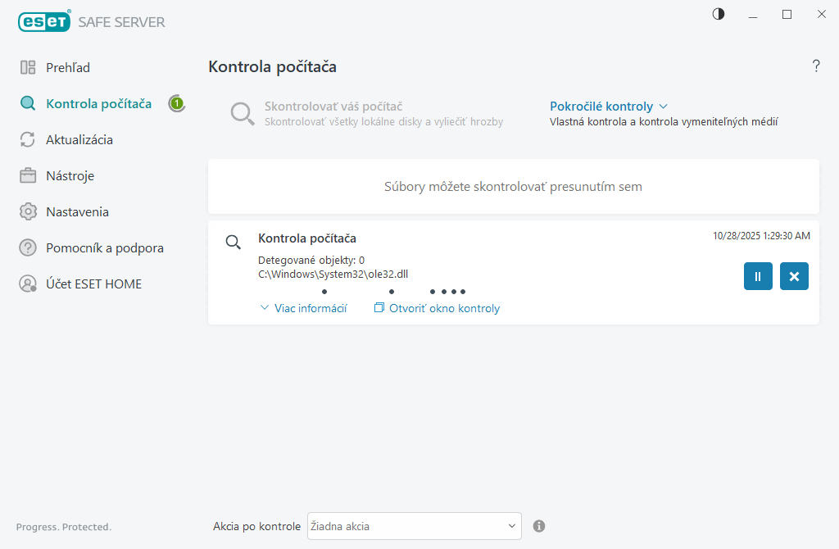
Task: Cancel the running scan with X button
Action: point(794,276)
